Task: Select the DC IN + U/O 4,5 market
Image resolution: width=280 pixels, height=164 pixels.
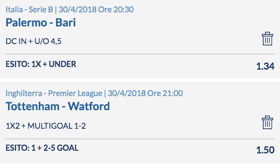Action: point(33,41)
